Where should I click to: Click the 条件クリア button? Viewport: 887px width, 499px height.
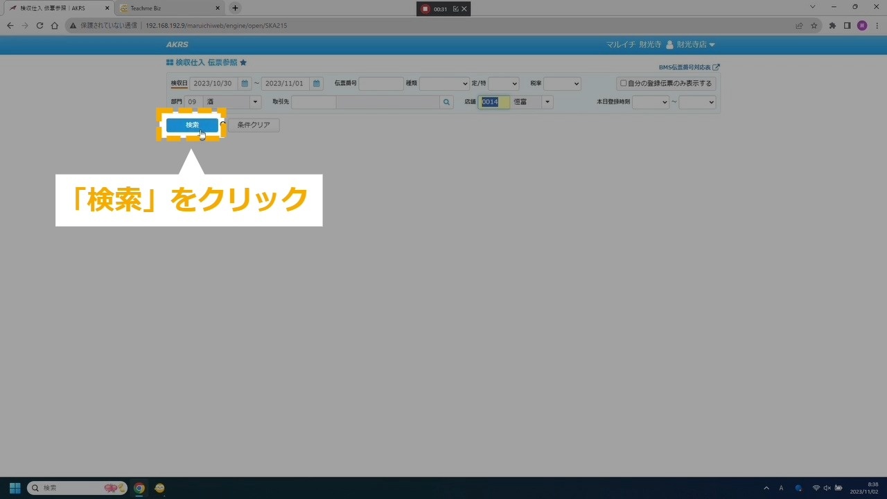click(254, 125)
